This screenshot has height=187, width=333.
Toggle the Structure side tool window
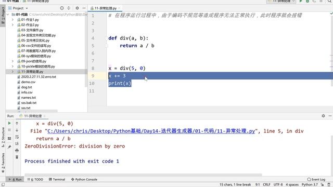point(3,137)
